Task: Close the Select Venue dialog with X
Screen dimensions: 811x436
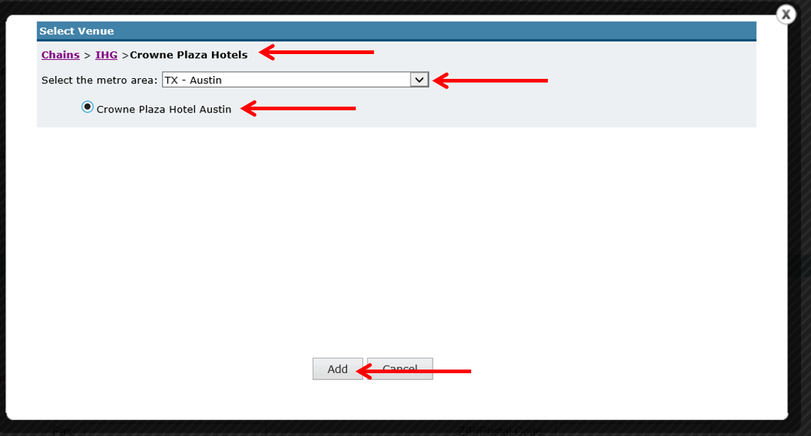Action: [x=785, y=15]
